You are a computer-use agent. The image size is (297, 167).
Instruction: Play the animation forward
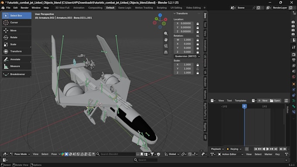[268, 149]
